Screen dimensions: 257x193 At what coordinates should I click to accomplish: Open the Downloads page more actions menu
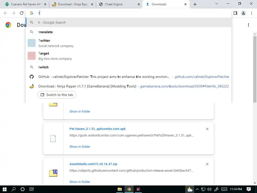pos(248,25)
